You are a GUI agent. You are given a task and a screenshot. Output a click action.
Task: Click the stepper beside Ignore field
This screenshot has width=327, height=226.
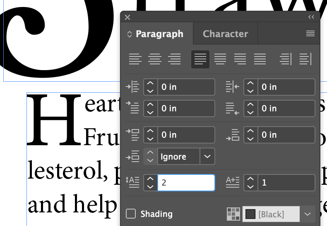click(x=150, y=156)
